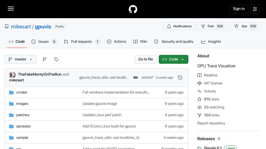The height and width of the screenshot is (149, 266).
Task: Click the Go to file button
Action: click(145, 59)
